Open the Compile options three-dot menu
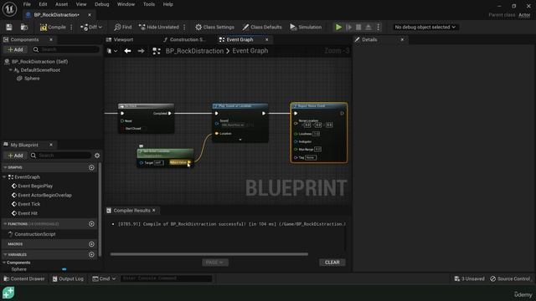The width and height of the screenshot is (536, 301). [x=71, y=27]
